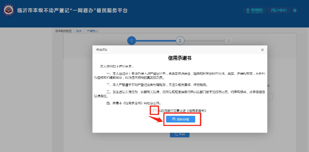Select step 1 circle in progress bar

point(132,41)
